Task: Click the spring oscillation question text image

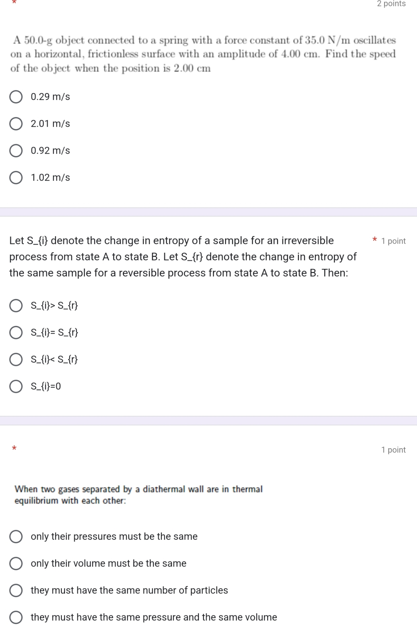Action: (203, 54)
